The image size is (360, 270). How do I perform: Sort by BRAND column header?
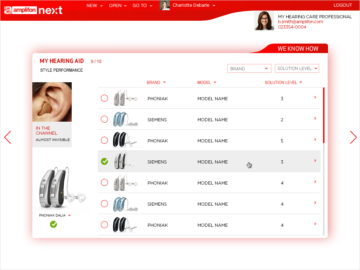(156, 82)
